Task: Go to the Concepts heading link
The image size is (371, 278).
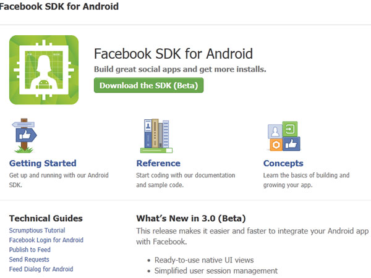Action: pyautogui.click(x=283, y=164)
